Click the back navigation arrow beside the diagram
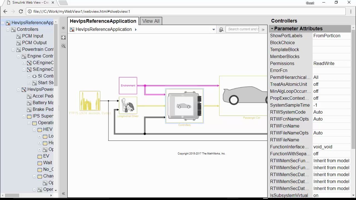 coord(63,28)
